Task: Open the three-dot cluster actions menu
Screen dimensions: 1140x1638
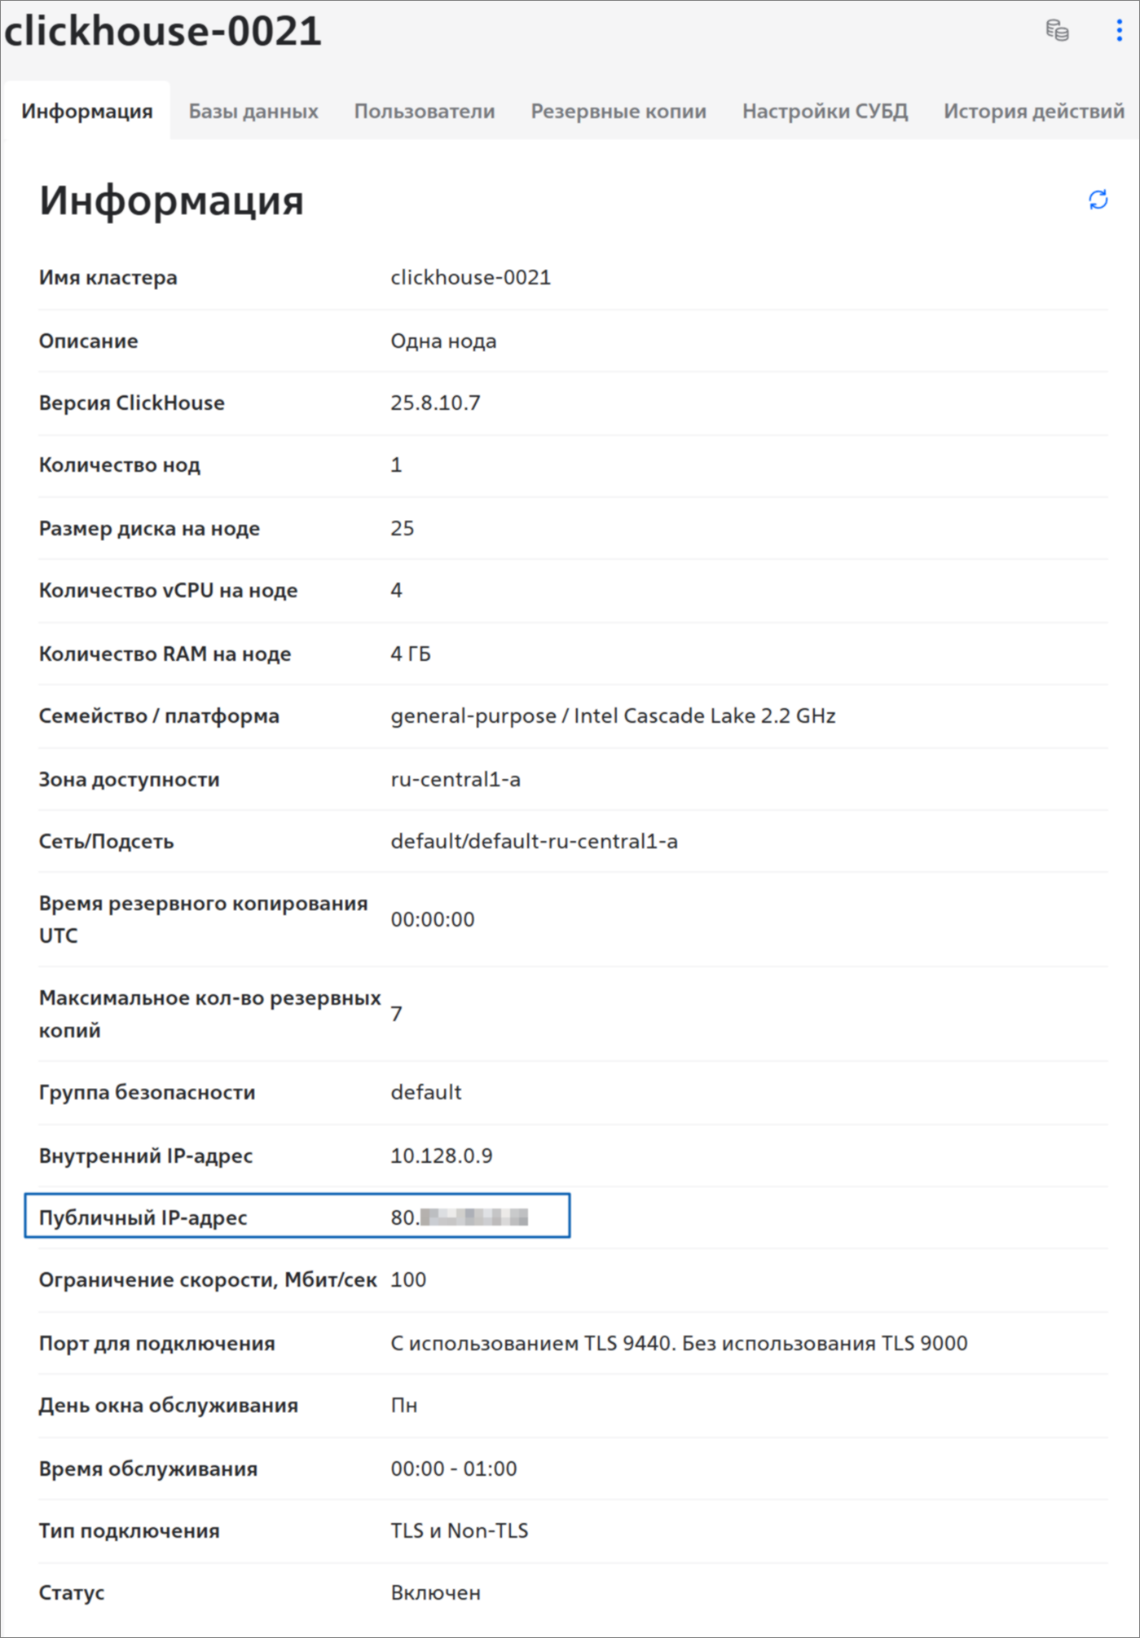Action: (x=1119, y=31)
